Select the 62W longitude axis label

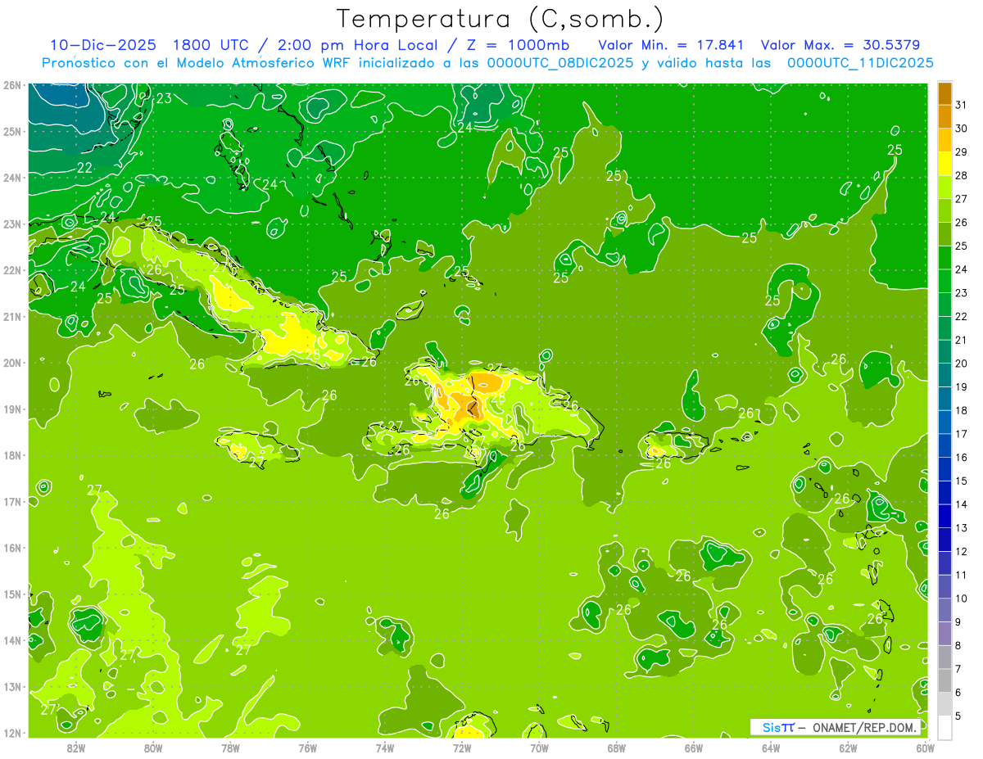coord(848,747)
